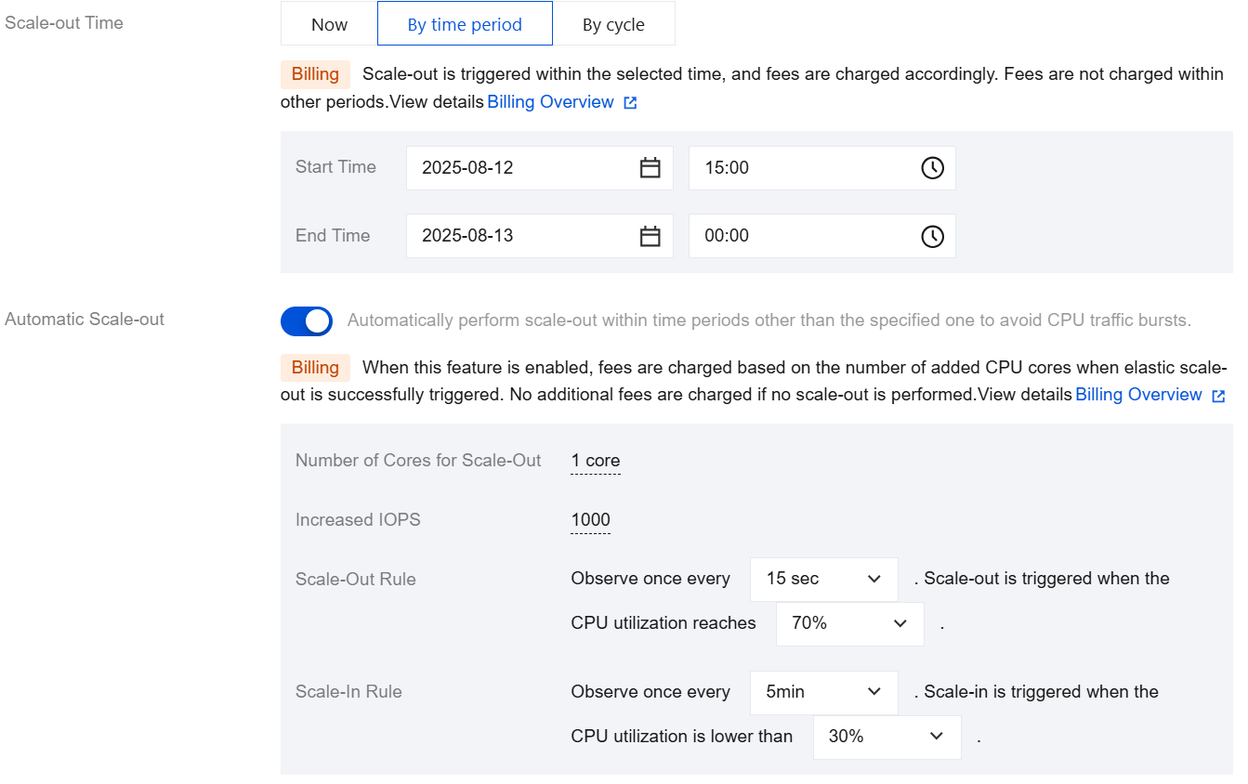Click the Start Time clock icon
The width and height of the screenshot is (1248, 784).
point(932,168)
